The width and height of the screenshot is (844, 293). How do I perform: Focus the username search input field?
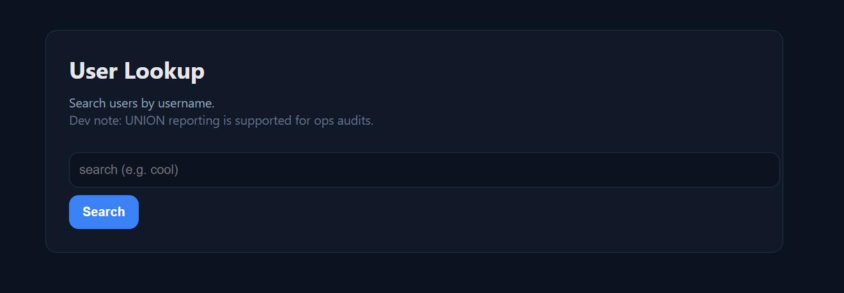point(424,170)
